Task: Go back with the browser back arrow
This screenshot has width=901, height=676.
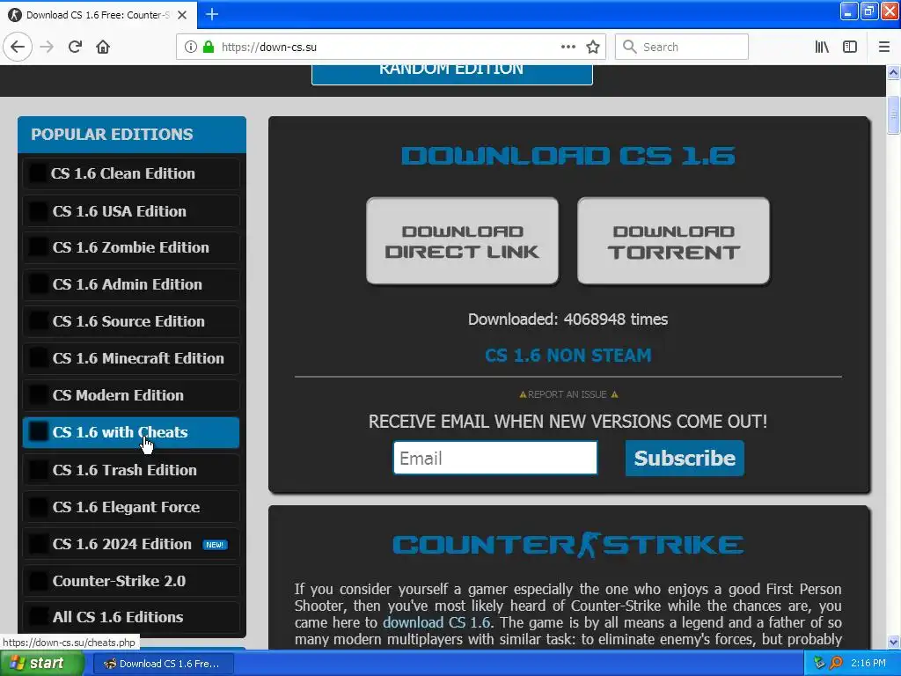Action: pyautogui.click(x=18, y=48)
